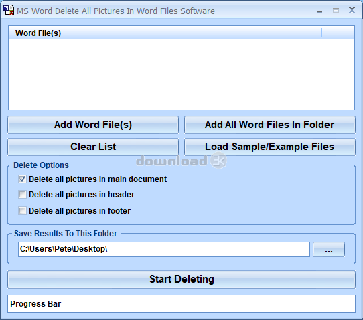363x320 pixels.
Task: Click the narrow empty column header on the right
Action: click(x=338, y=33)
